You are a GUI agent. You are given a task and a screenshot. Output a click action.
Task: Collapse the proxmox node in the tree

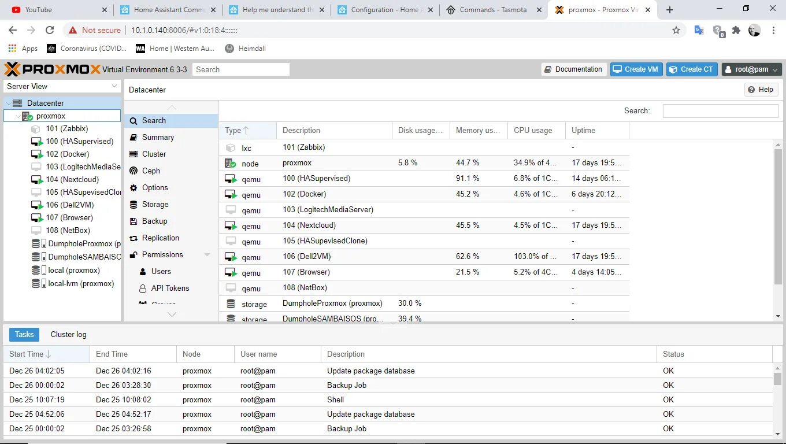click(17, 116)
